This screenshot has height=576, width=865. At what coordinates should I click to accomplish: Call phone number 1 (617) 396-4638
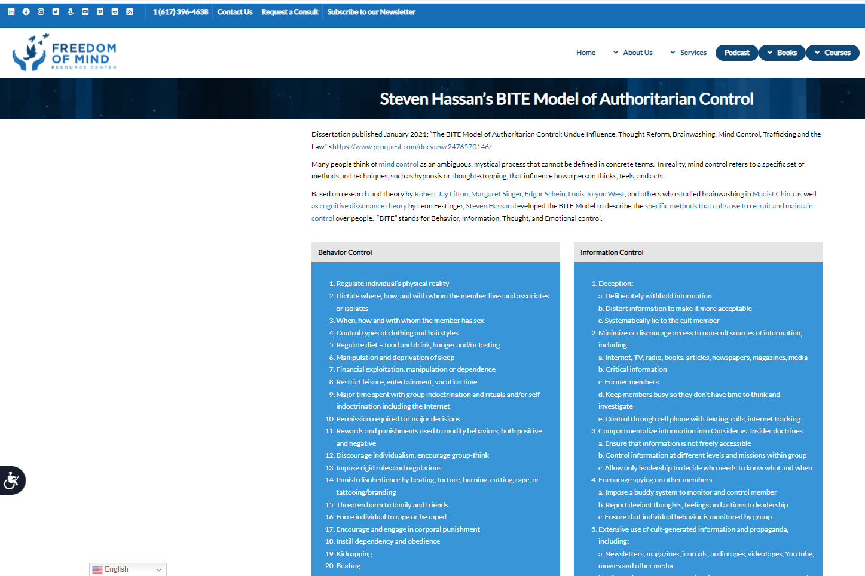pyautogui.click(x=181, y=12)
